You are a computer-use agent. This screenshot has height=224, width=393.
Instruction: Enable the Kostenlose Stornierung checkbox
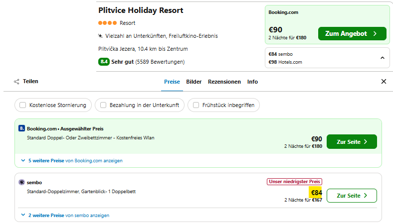coord(23,105)
